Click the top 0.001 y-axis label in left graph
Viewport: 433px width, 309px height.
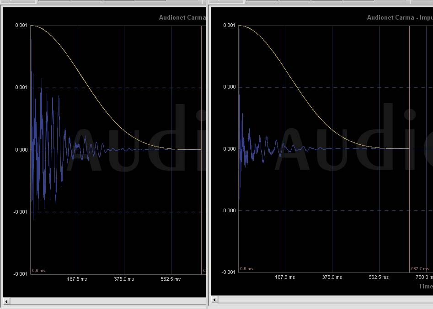[21, 26]
